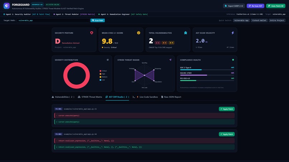This screenshot has width=289, height=162.
Task: Apply Patch for FG-002
Action: coord(227,134)
